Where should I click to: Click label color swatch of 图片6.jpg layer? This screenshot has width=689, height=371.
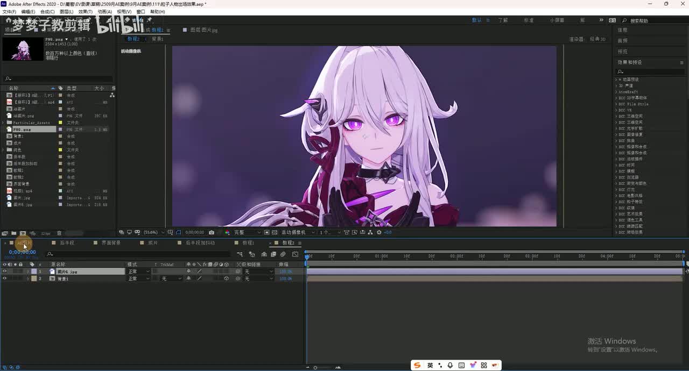[34, 272]
